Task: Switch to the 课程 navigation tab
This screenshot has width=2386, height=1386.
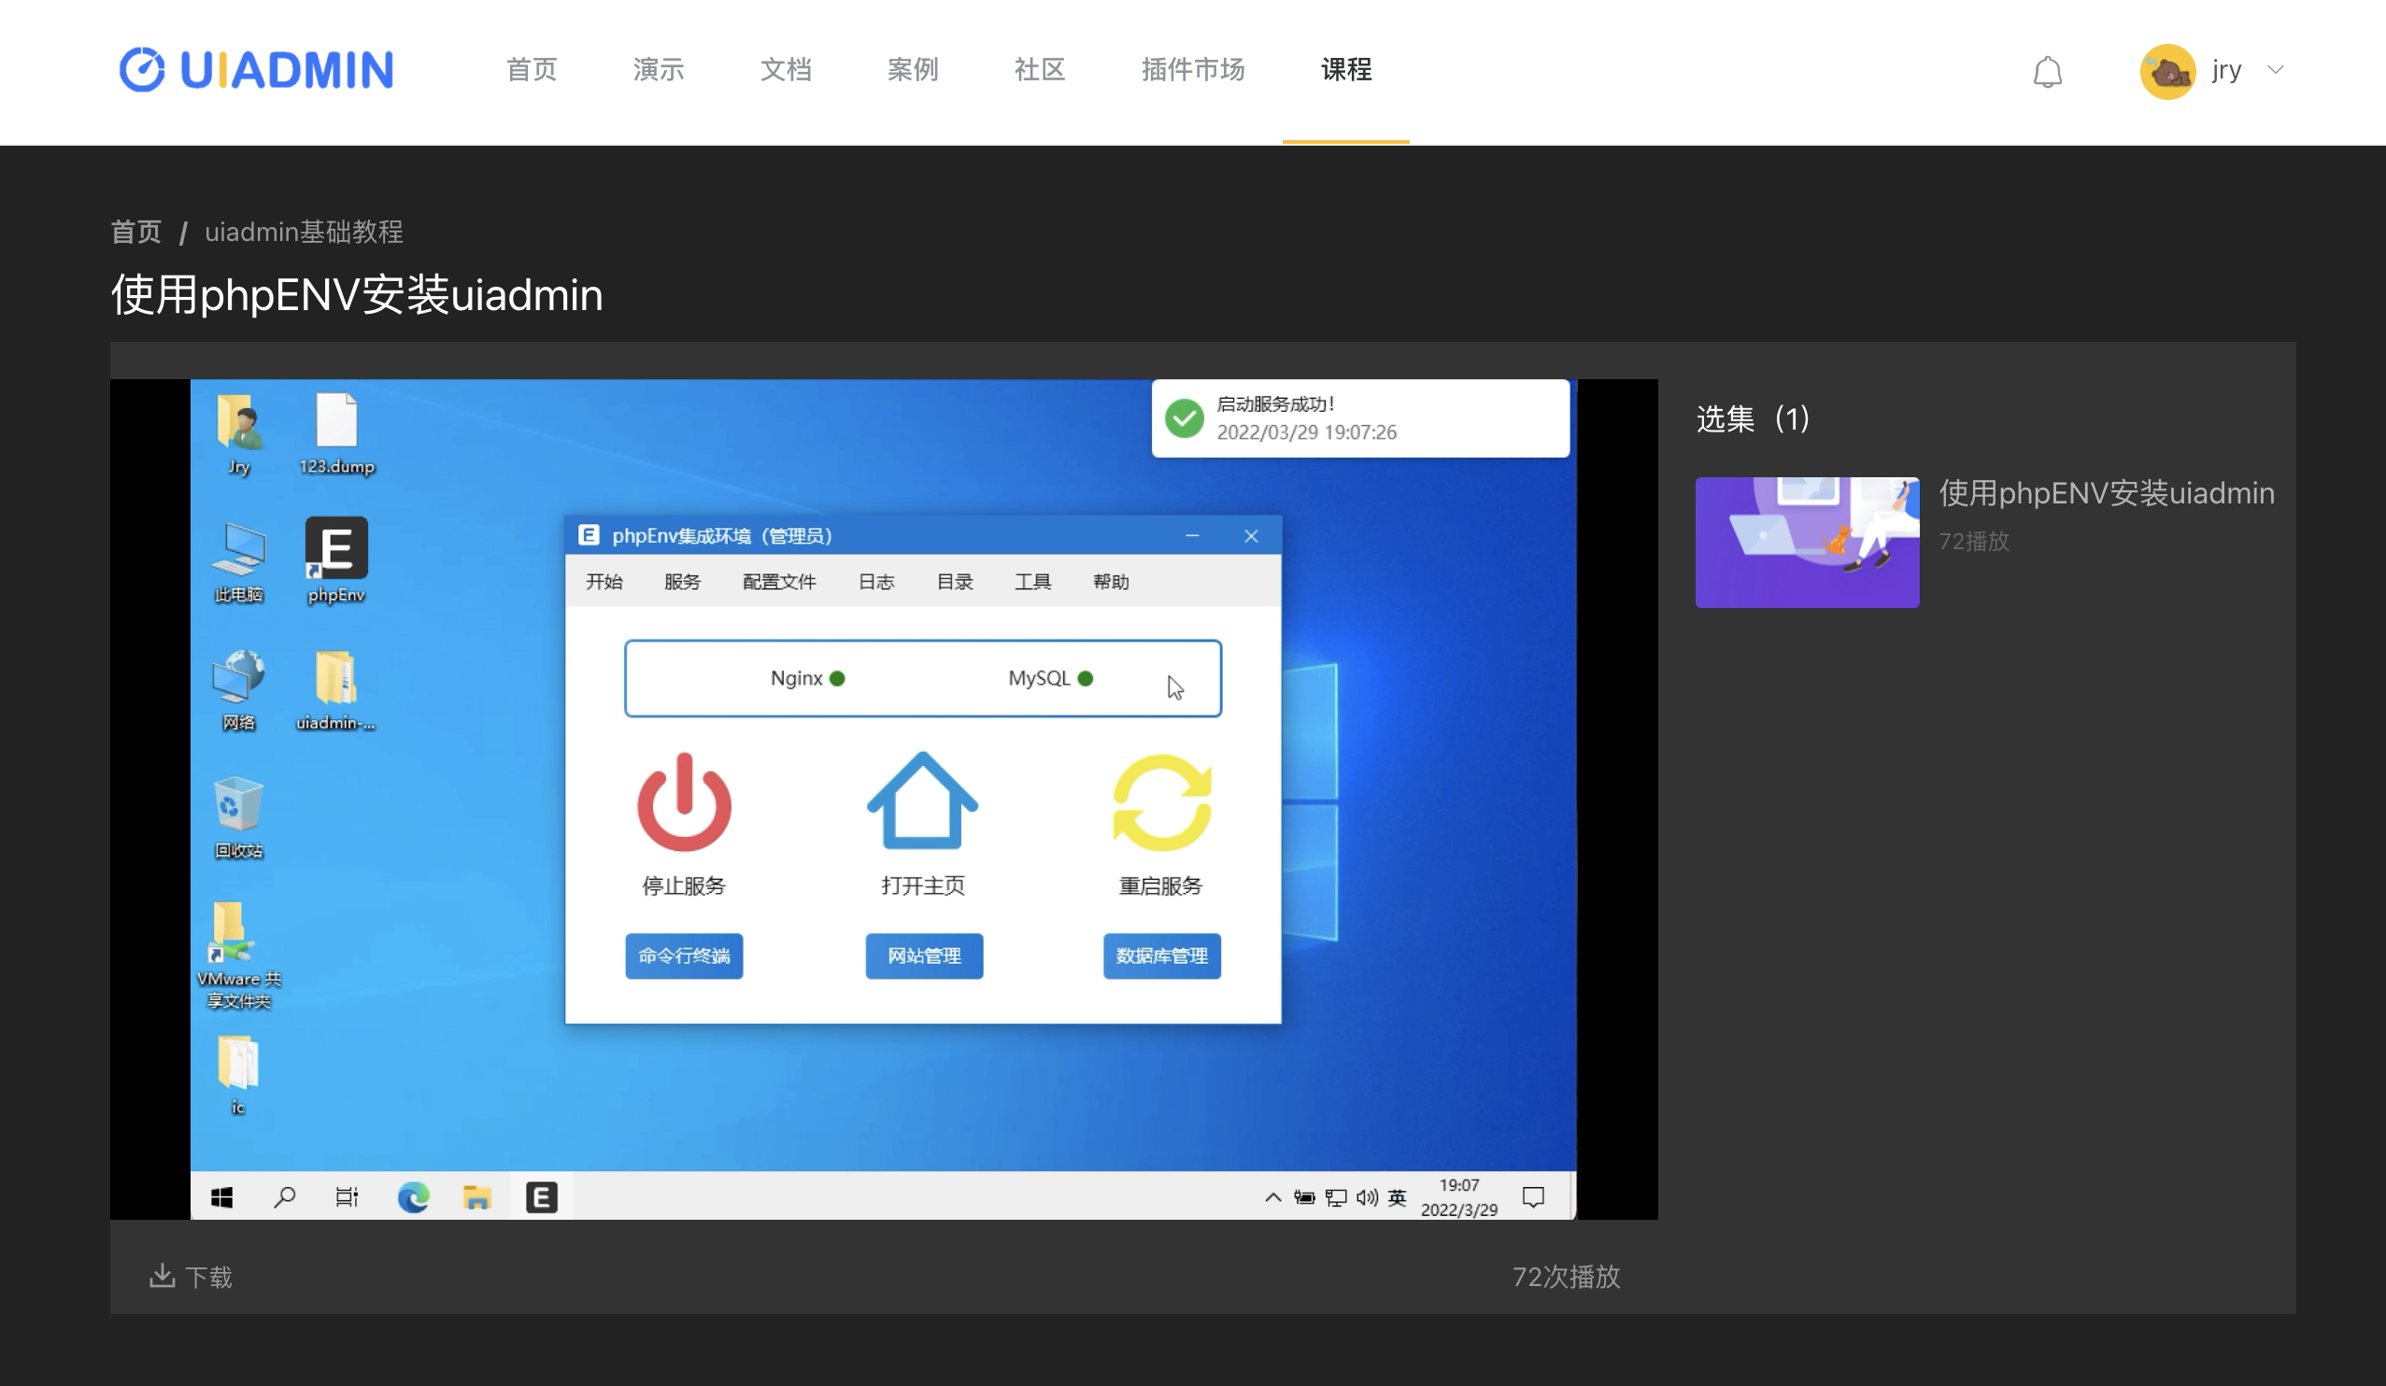Action: 1345,71
